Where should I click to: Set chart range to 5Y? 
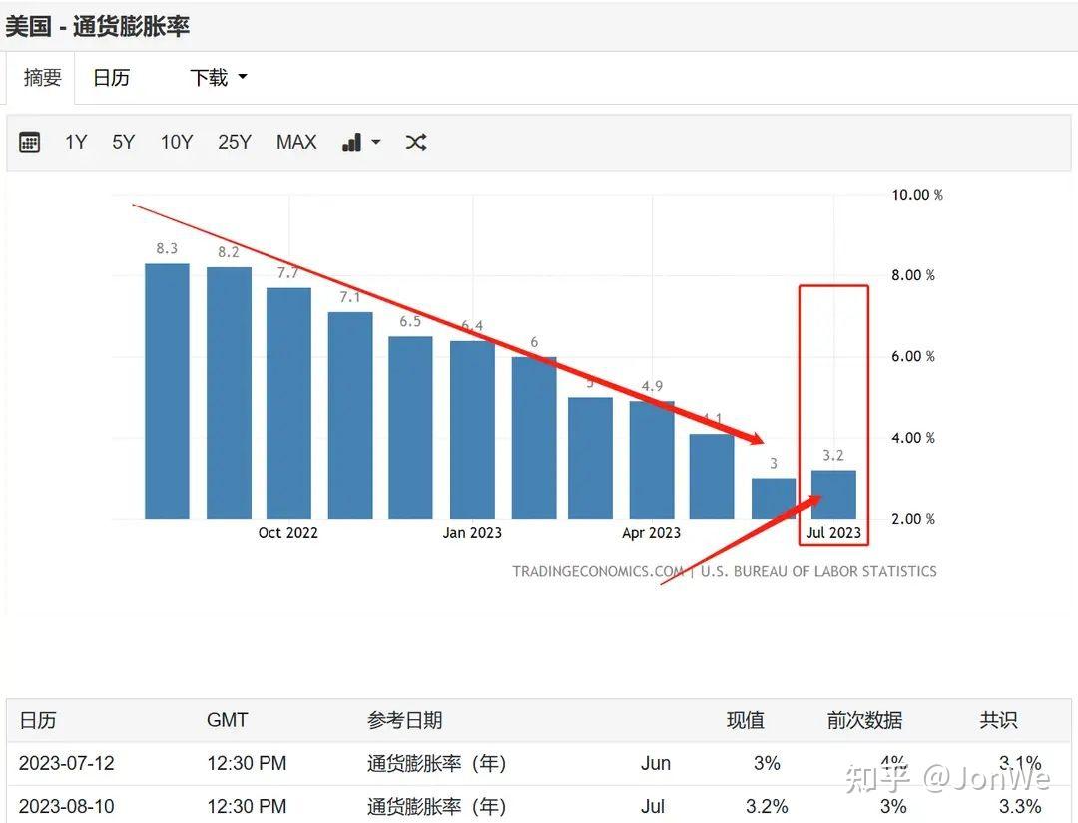123,142
